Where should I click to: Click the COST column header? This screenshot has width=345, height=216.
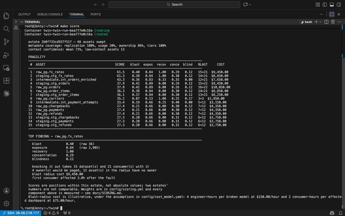tap(221, 65)
